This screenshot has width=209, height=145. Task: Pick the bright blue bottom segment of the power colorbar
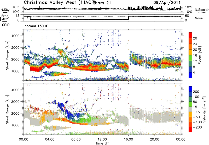pyautogui.click(x=190, y=75)
